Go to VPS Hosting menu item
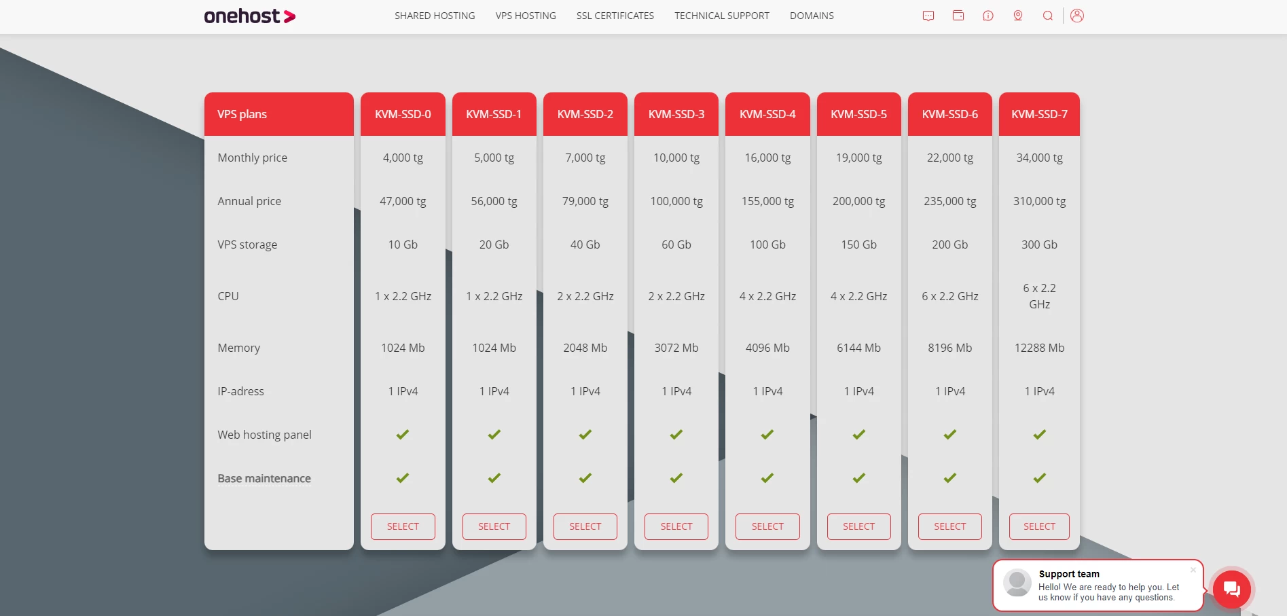 tap(526, 16)
